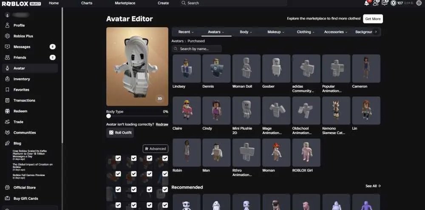The height and width of the screenshot is (210, 425).
Task: Open Transactions in the sidebar
Action: [30, 100]
